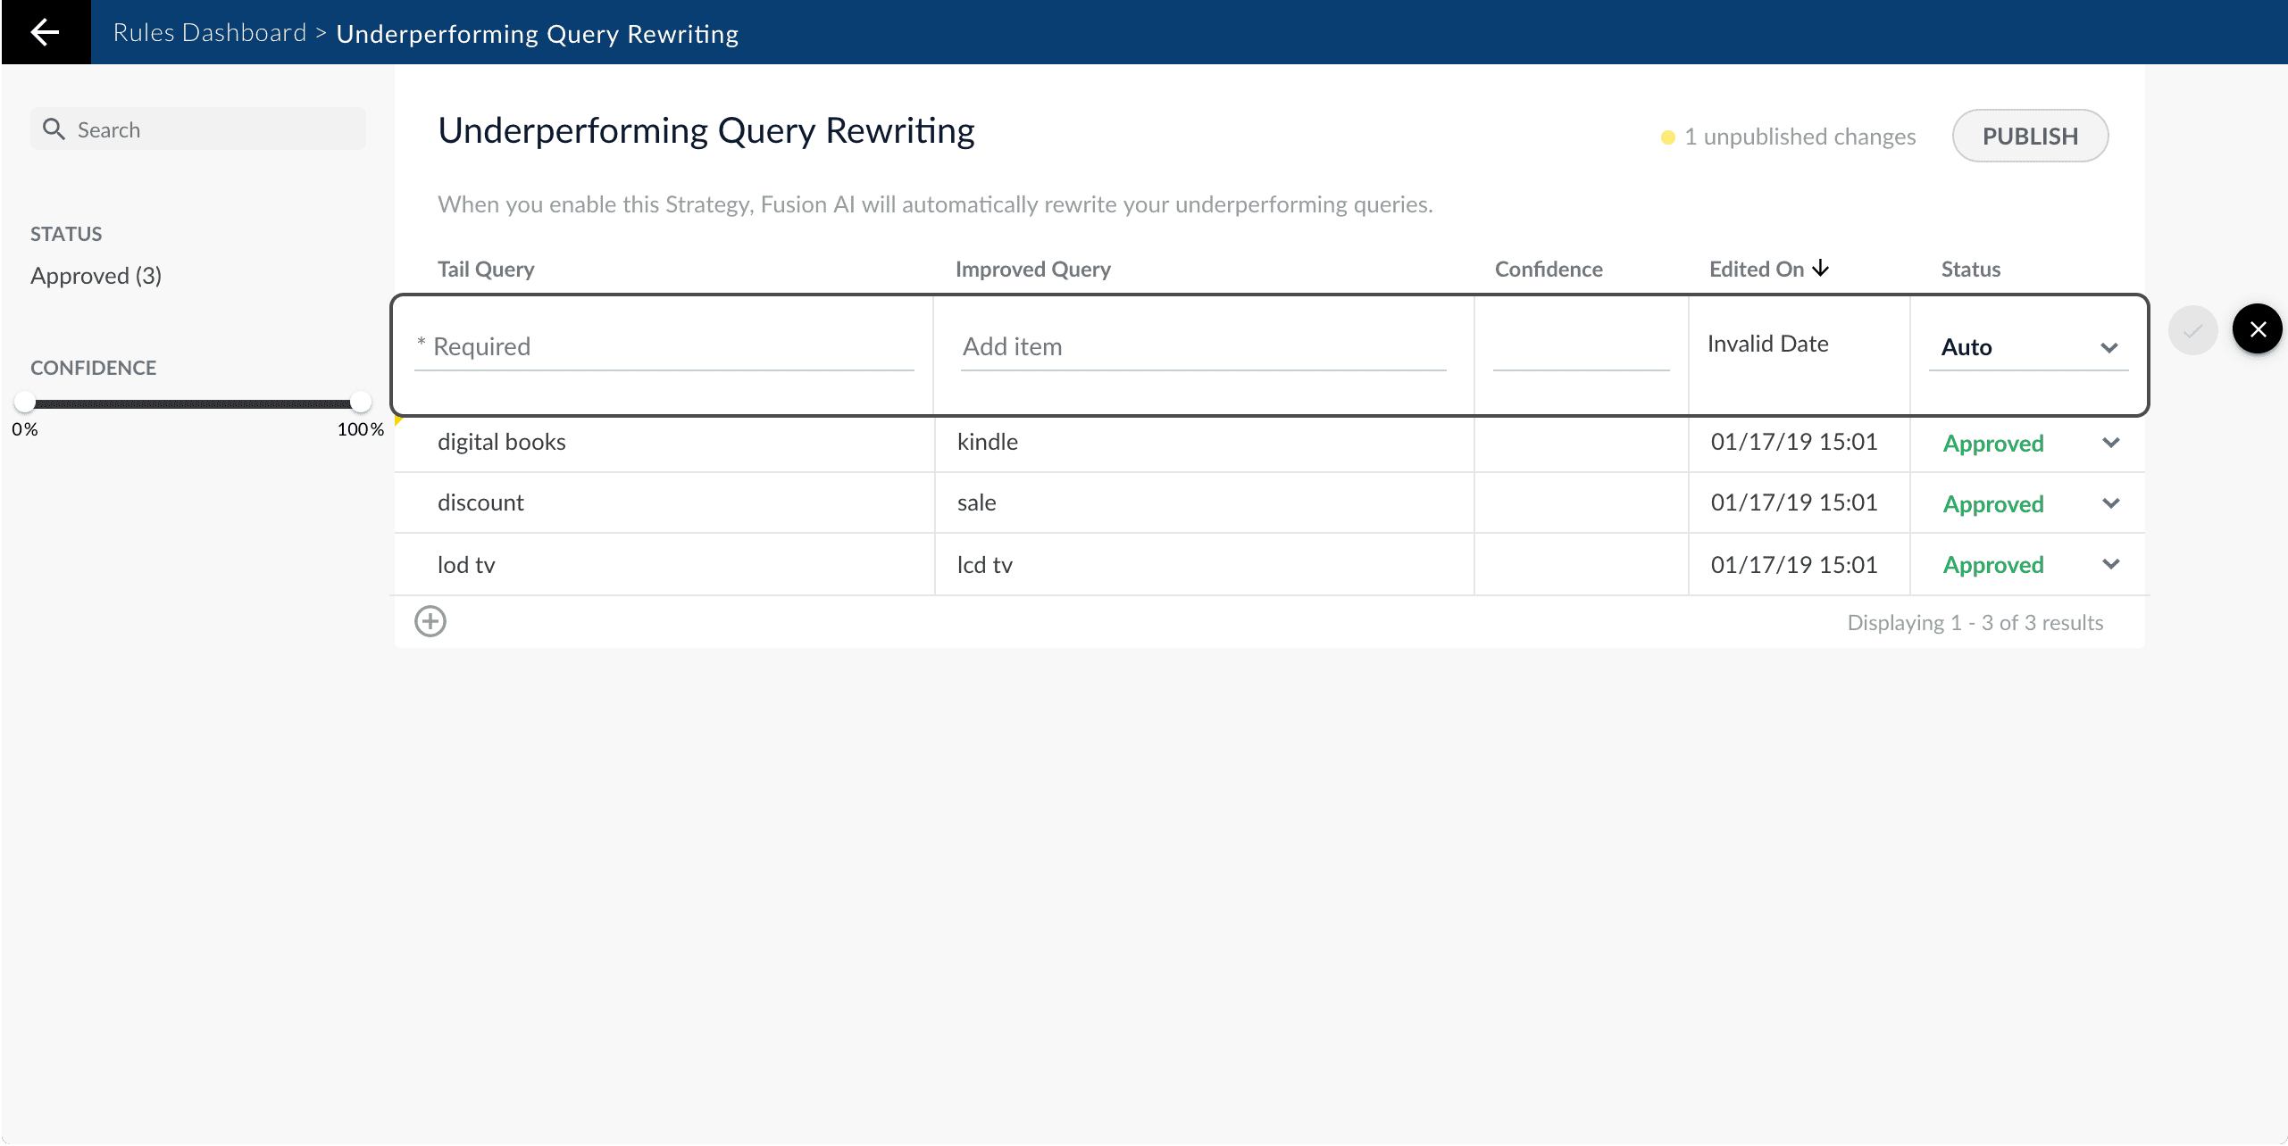Click the 0% confidence slider handle
This screenshot has width=2288, height=1146.
[x=25, y=403]
